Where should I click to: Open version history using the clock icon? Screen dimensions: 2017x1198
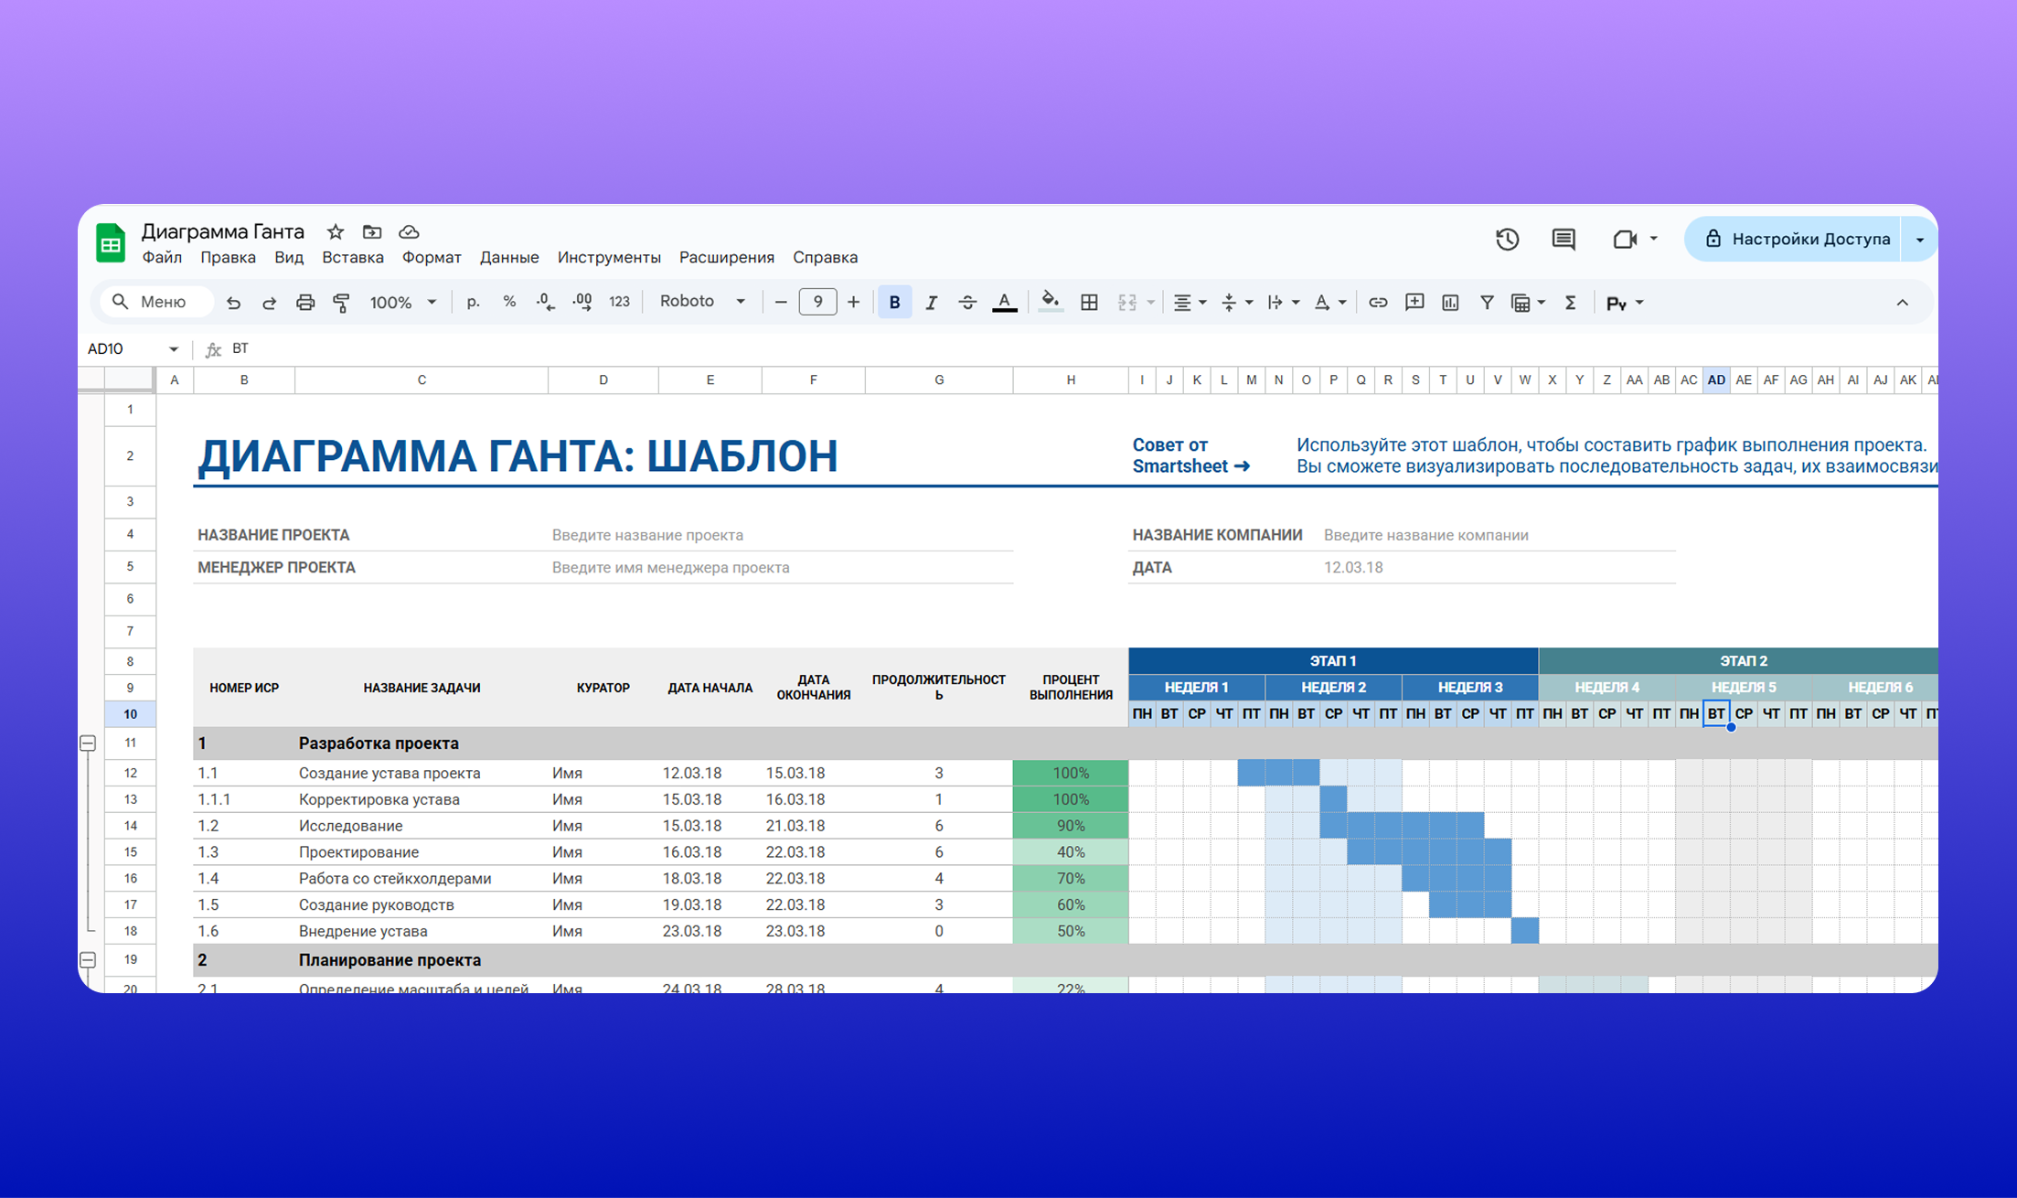pyautogui.click(x=1507, y=239)
